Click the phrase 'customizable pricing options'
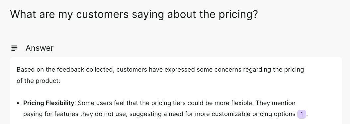The image size is (350, 124). [253, 114]
